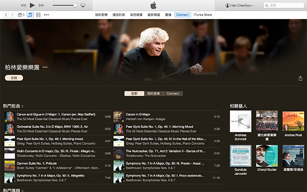This screenshot has height=192, width=307.
Task: Click album art of Canon in D Major row
Action: pyautogui.click(x=119, y=117)
